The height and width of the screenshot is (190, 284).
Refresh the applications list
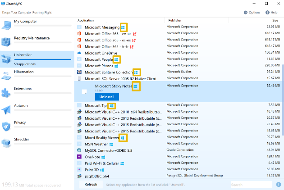click(x=91, y=185)
